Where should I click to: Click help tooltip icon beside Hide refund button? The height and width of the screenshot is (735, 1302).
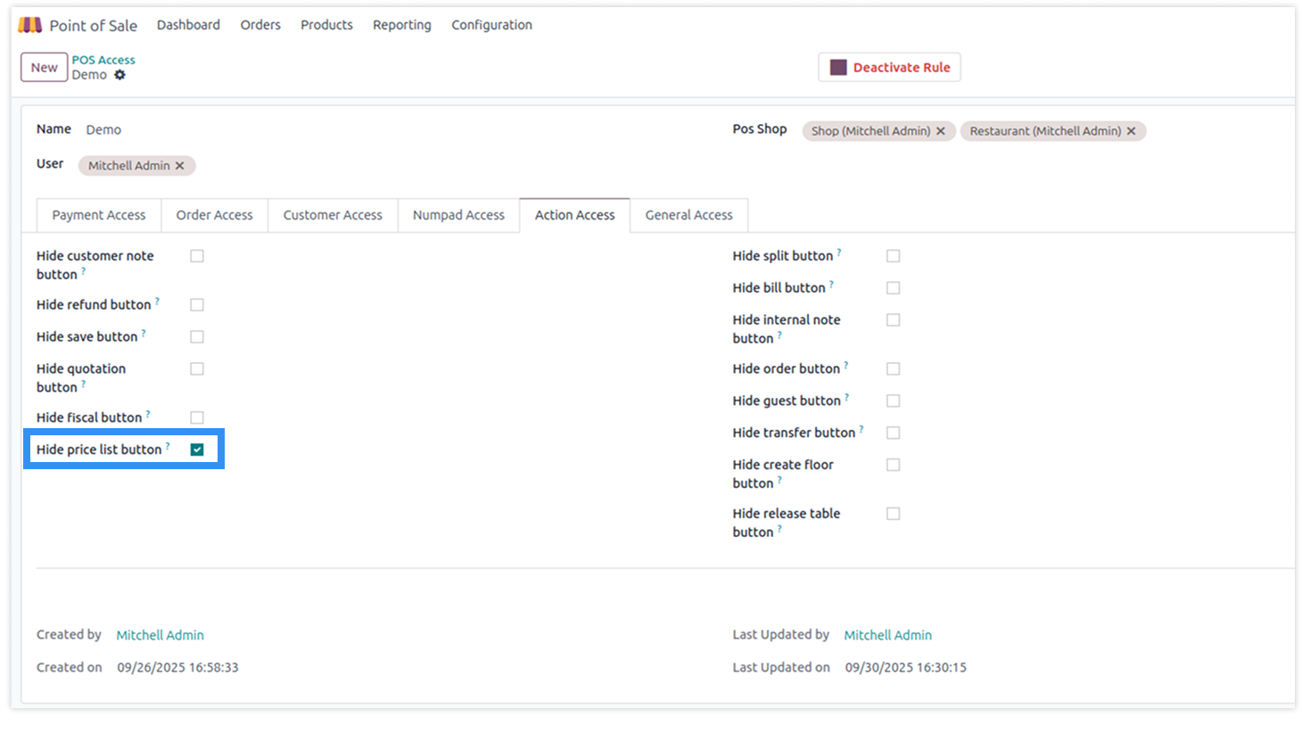[x=158, y=301]
